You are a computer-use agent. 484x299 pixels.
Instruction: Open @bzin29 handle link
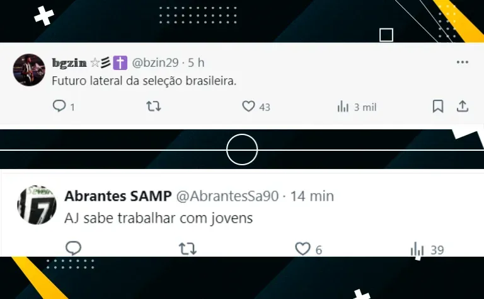[155, 62]
